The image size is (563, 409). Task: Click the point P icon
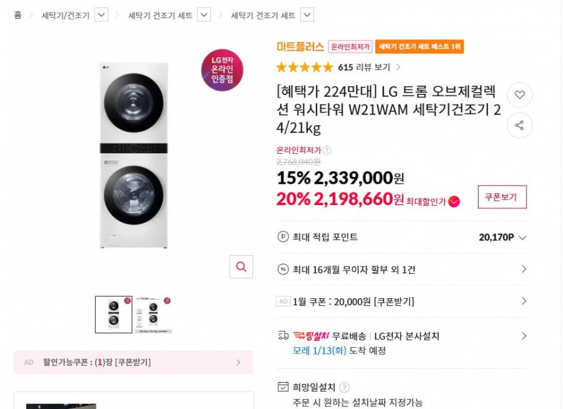click(283, 237)
